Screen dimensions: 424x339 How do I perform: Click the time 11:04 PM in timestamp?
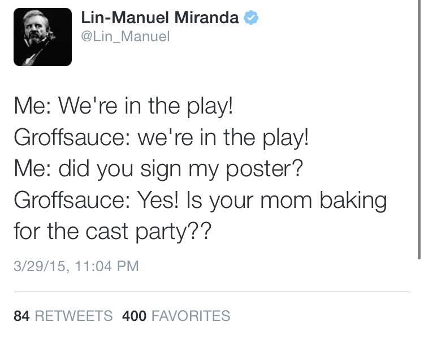104,266
